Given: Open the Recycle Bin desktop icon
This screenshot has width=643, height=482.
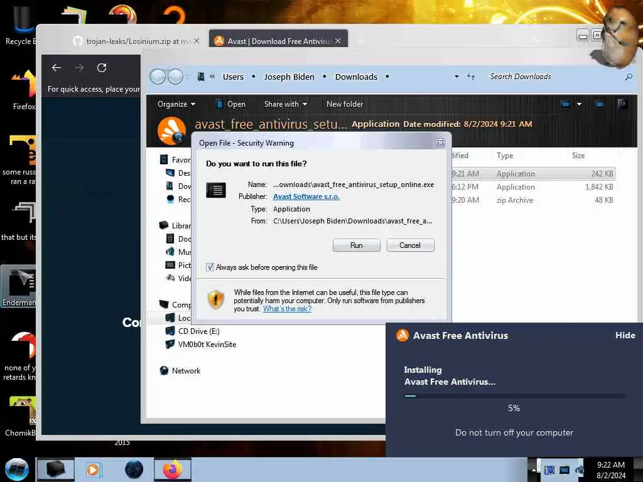Looking at the screenshot, I should click(x=21, y=26).
